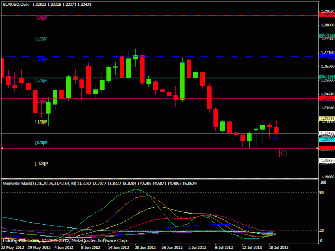The width and height of the screenshot is (335, 251).
Task: Click the cyan 1.22070 price tag
Action: tap(327, 140)
